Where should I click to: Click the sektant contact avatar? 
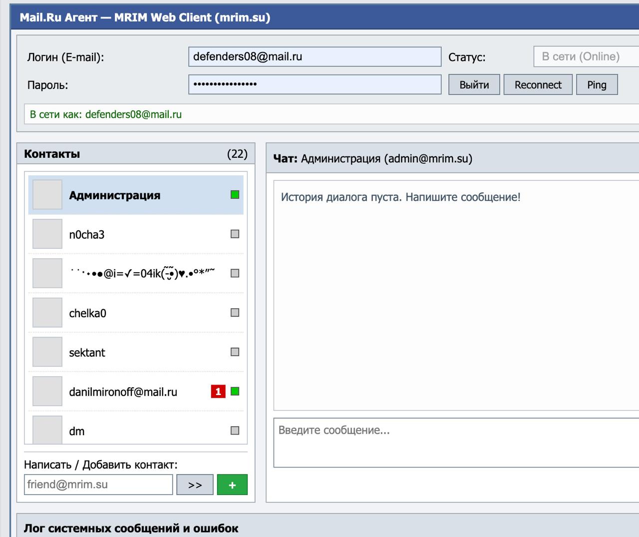tap(47, 352)
